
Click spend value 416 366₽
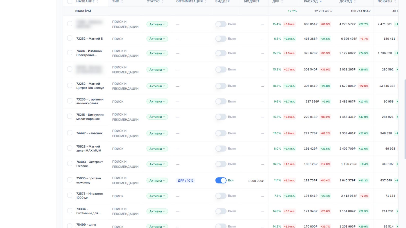tap(311, 39)
